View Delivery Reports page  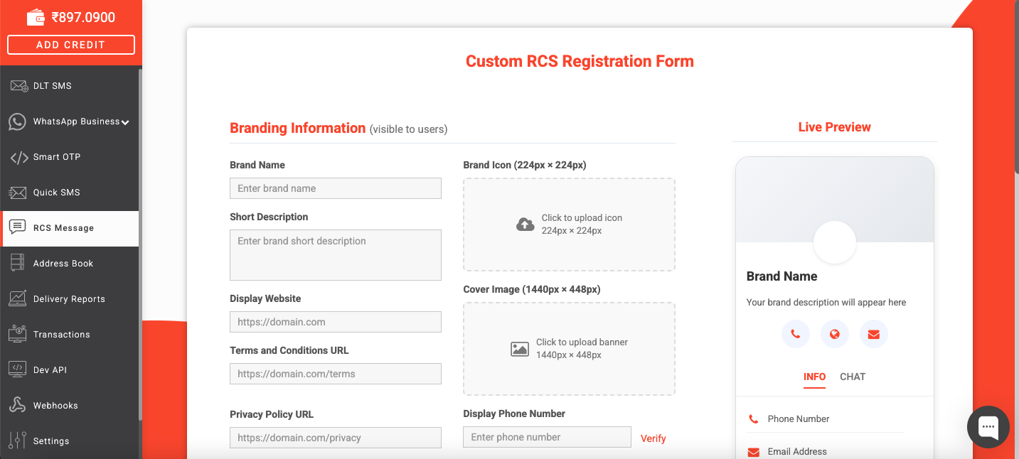70,299
